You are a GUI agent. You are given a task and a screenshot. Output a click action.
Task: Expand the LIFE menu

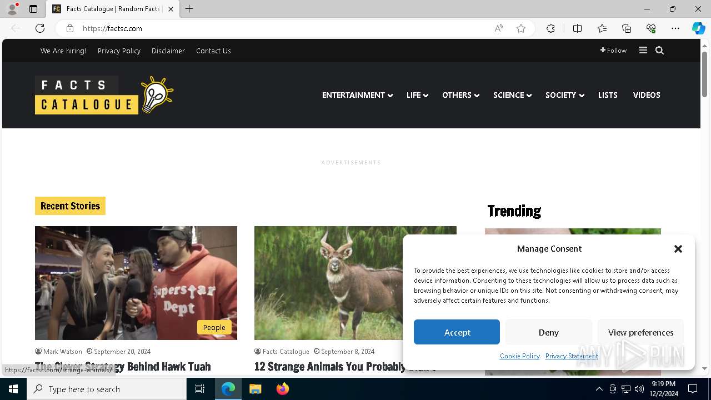point(417,95)
